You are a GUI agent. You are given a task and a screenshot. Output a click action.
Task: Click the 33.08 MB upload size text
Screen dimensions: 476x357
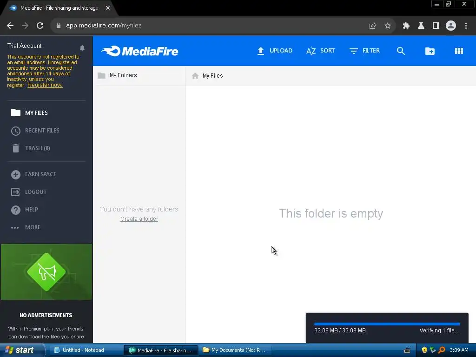tap(340, 331)
